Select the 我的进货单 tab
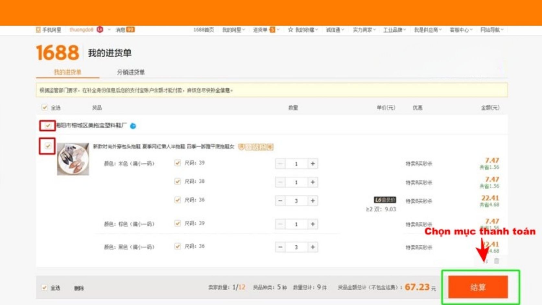 pyautogui.click(x=67, y=72)
